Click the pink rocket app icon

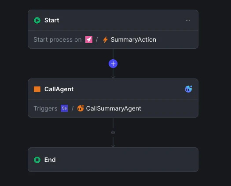pos(89,39)
